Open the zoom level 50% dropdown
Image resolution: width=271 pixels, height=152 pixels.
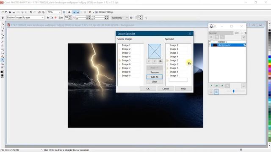[x=60, y=12]
